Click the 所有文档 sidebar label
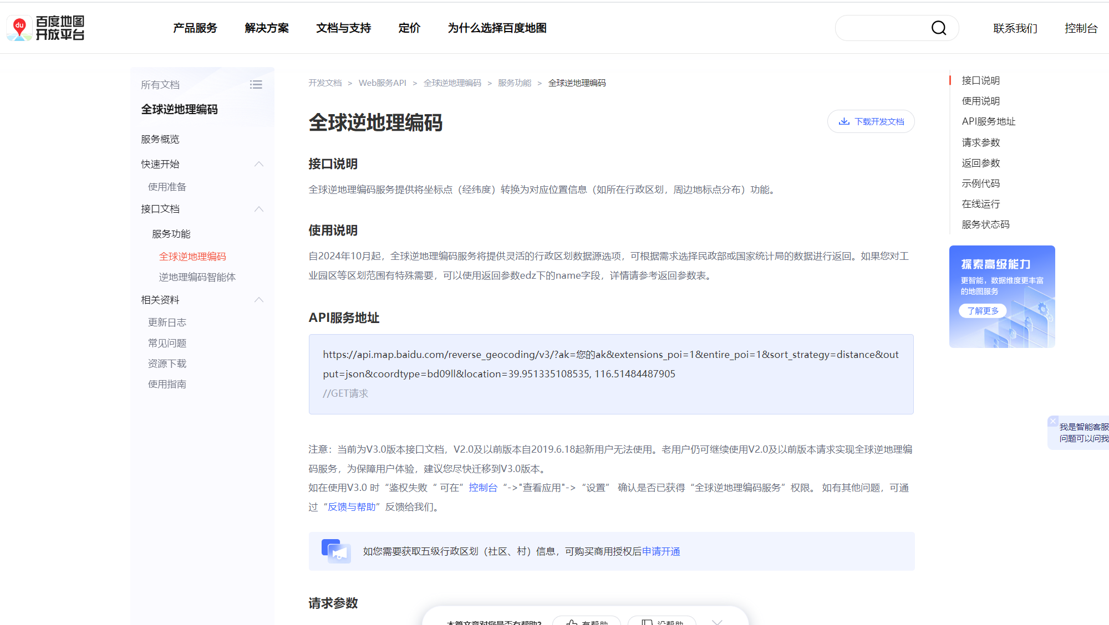 (x=160, y=85)
